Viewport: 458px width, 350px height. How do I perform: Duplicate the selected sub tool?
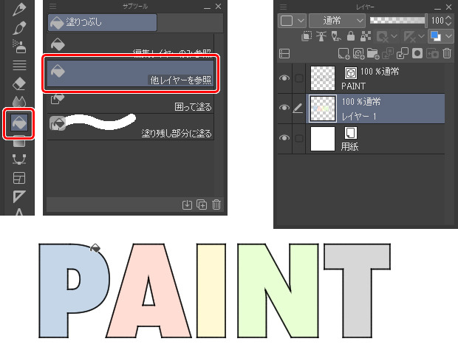click(202, 205)
